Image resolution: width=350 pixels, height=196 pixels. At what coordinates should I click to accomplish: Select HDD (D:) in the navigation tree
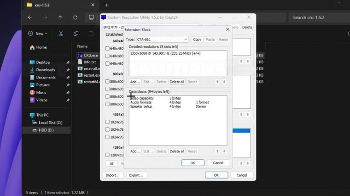46,130
